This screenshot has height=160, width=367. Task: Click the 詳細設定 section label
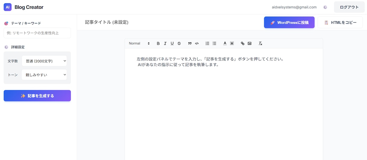tap(18, 47)
